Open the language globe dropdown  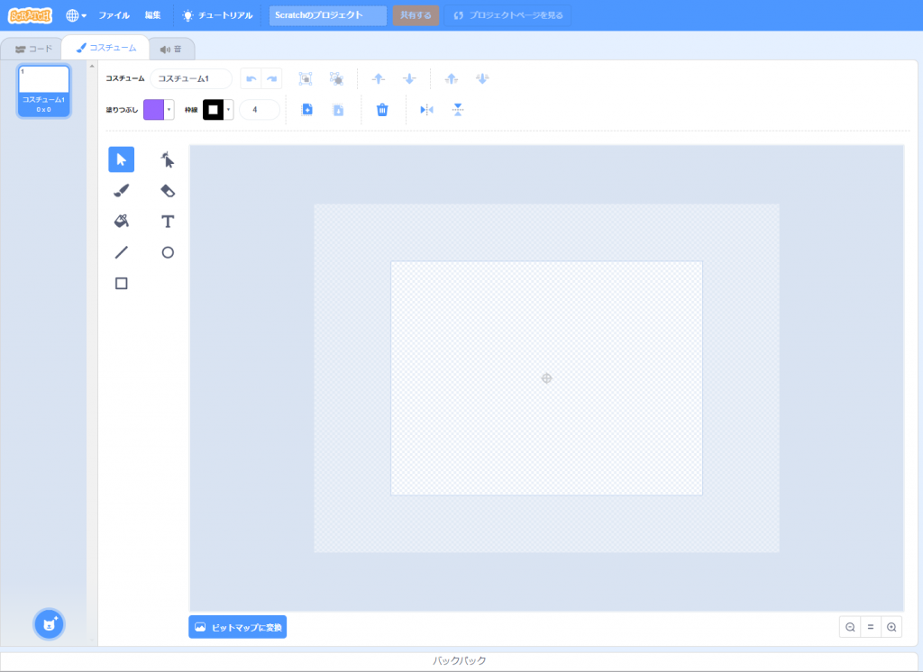tap(77, 15)
